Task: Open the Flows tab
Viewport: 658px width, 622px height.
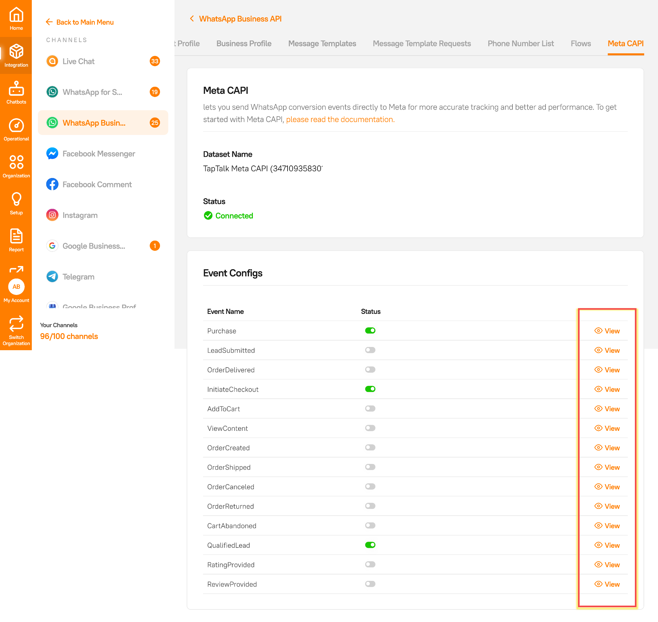Action: pos(581,43)
